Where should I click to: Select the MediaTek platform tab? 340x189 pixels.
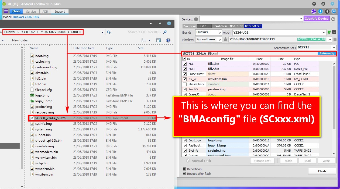pos(237,26)
